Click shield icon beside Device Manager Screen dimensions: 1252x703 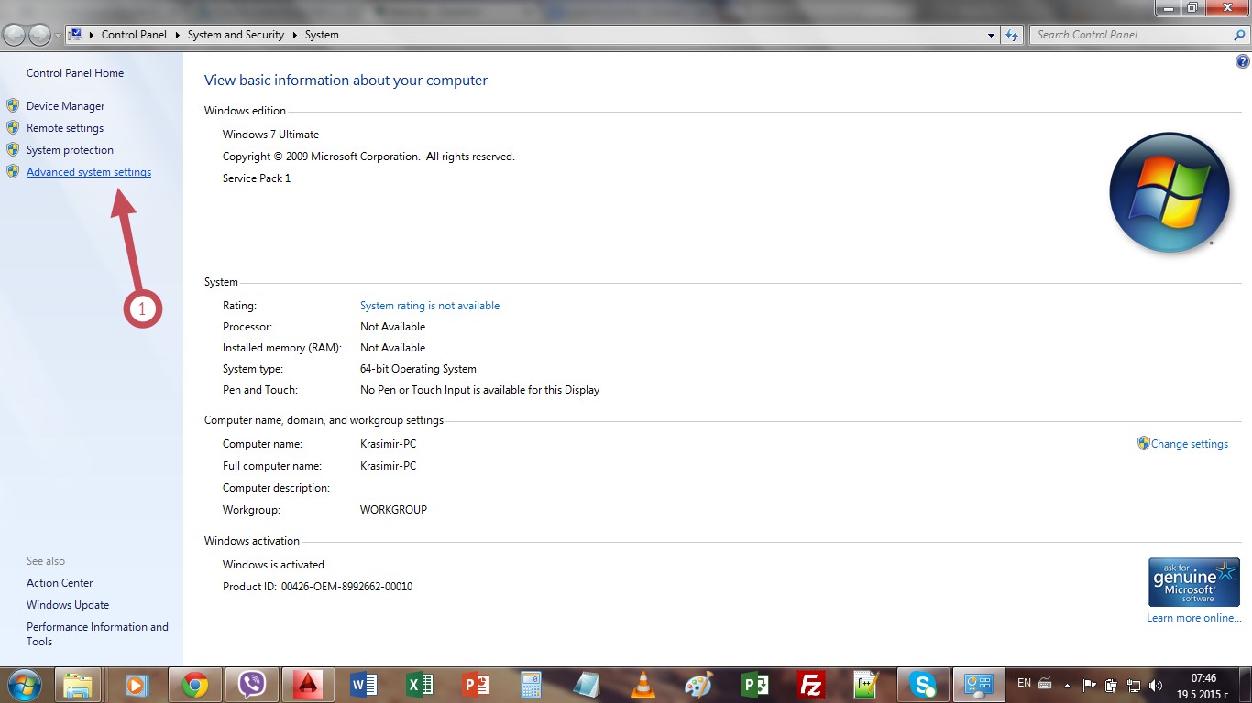click(13, 105)
